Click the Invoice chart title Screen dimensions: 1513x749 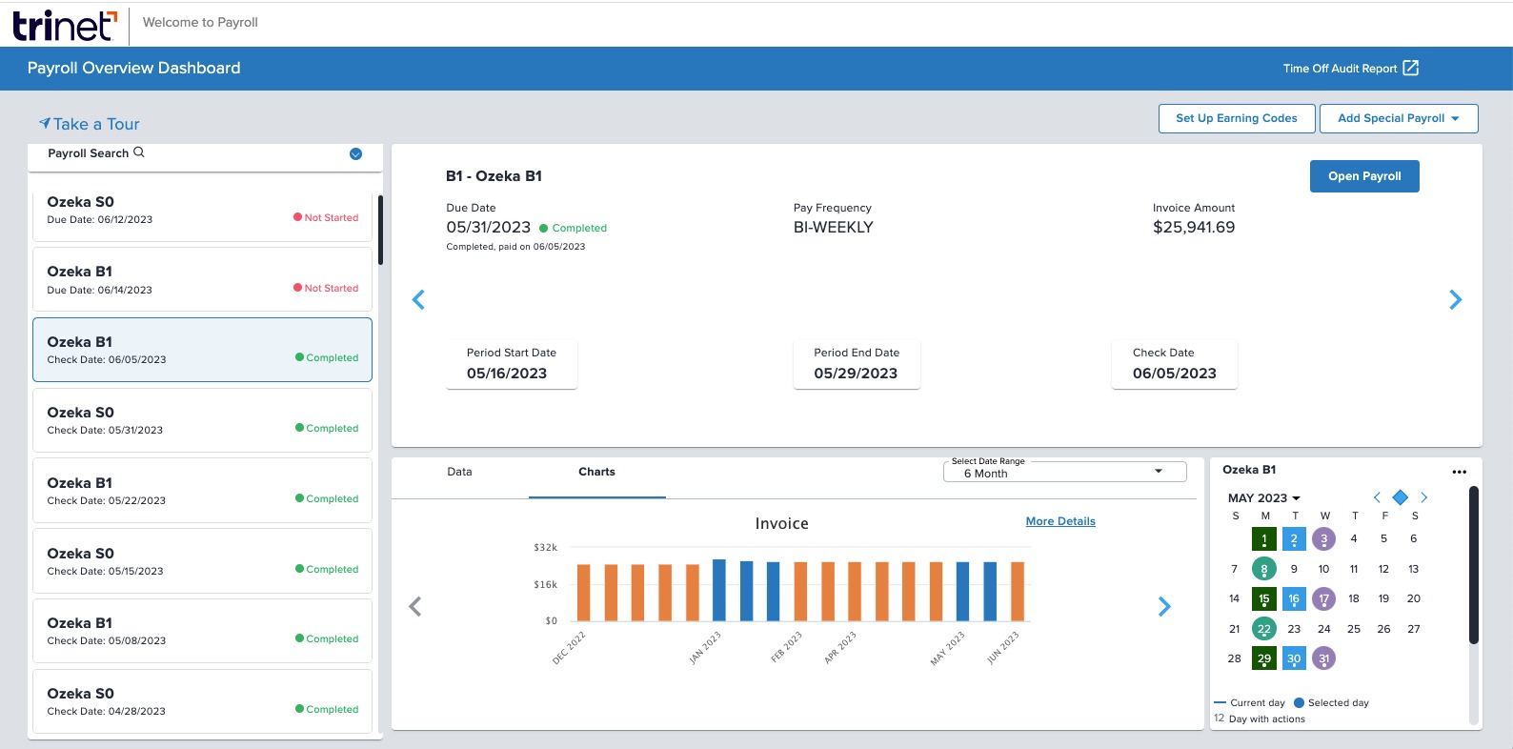click(782, 524)
